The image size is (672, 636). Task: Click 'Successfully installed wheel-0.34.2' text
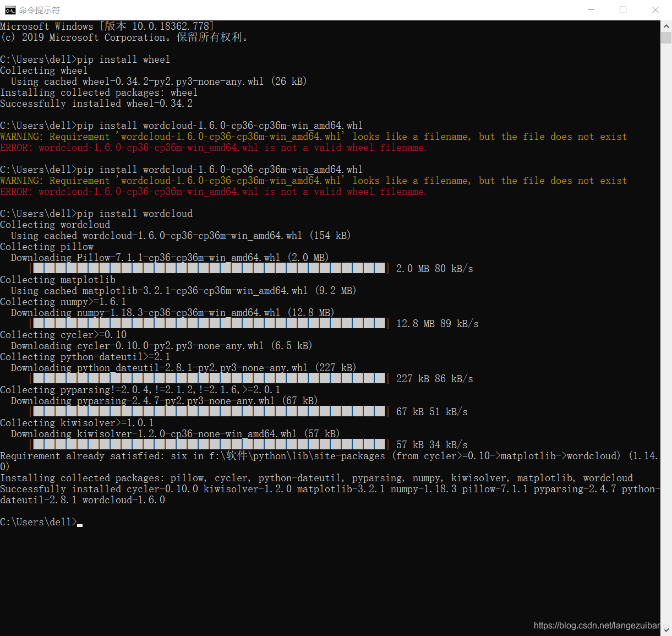pyautogui.click(x=96, y=104)
